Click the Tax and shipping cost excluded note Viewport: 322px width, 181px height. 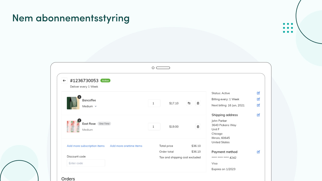click(x=180, y=157)
